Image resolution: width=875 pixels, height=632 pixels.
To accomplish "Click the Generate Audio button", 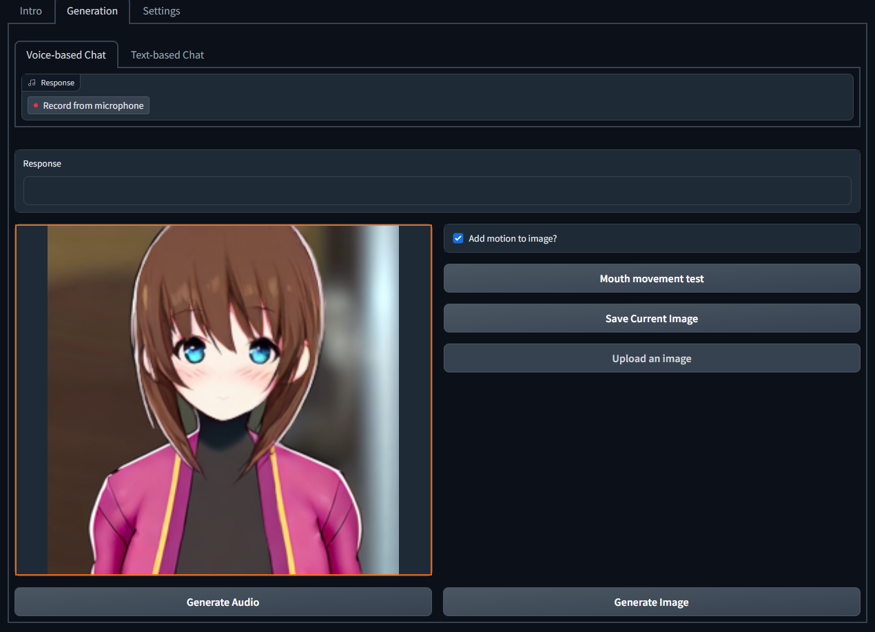I will (x=223, y=602).
